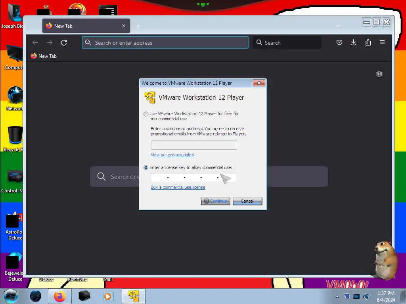Expand the list all tabs chevron

point(337,26)
